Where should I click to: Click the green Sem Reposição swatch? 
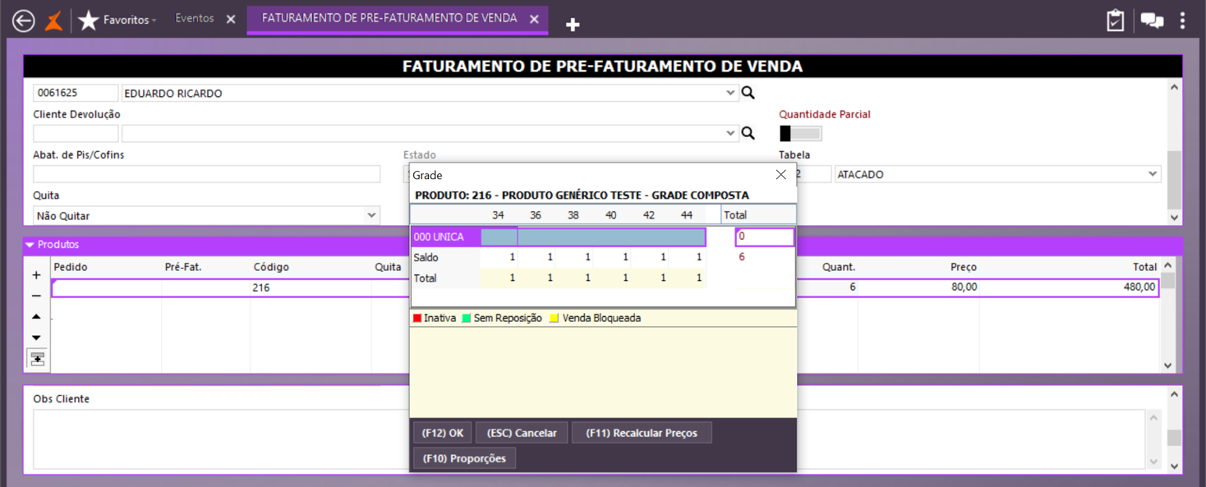[x=467, y=319]
